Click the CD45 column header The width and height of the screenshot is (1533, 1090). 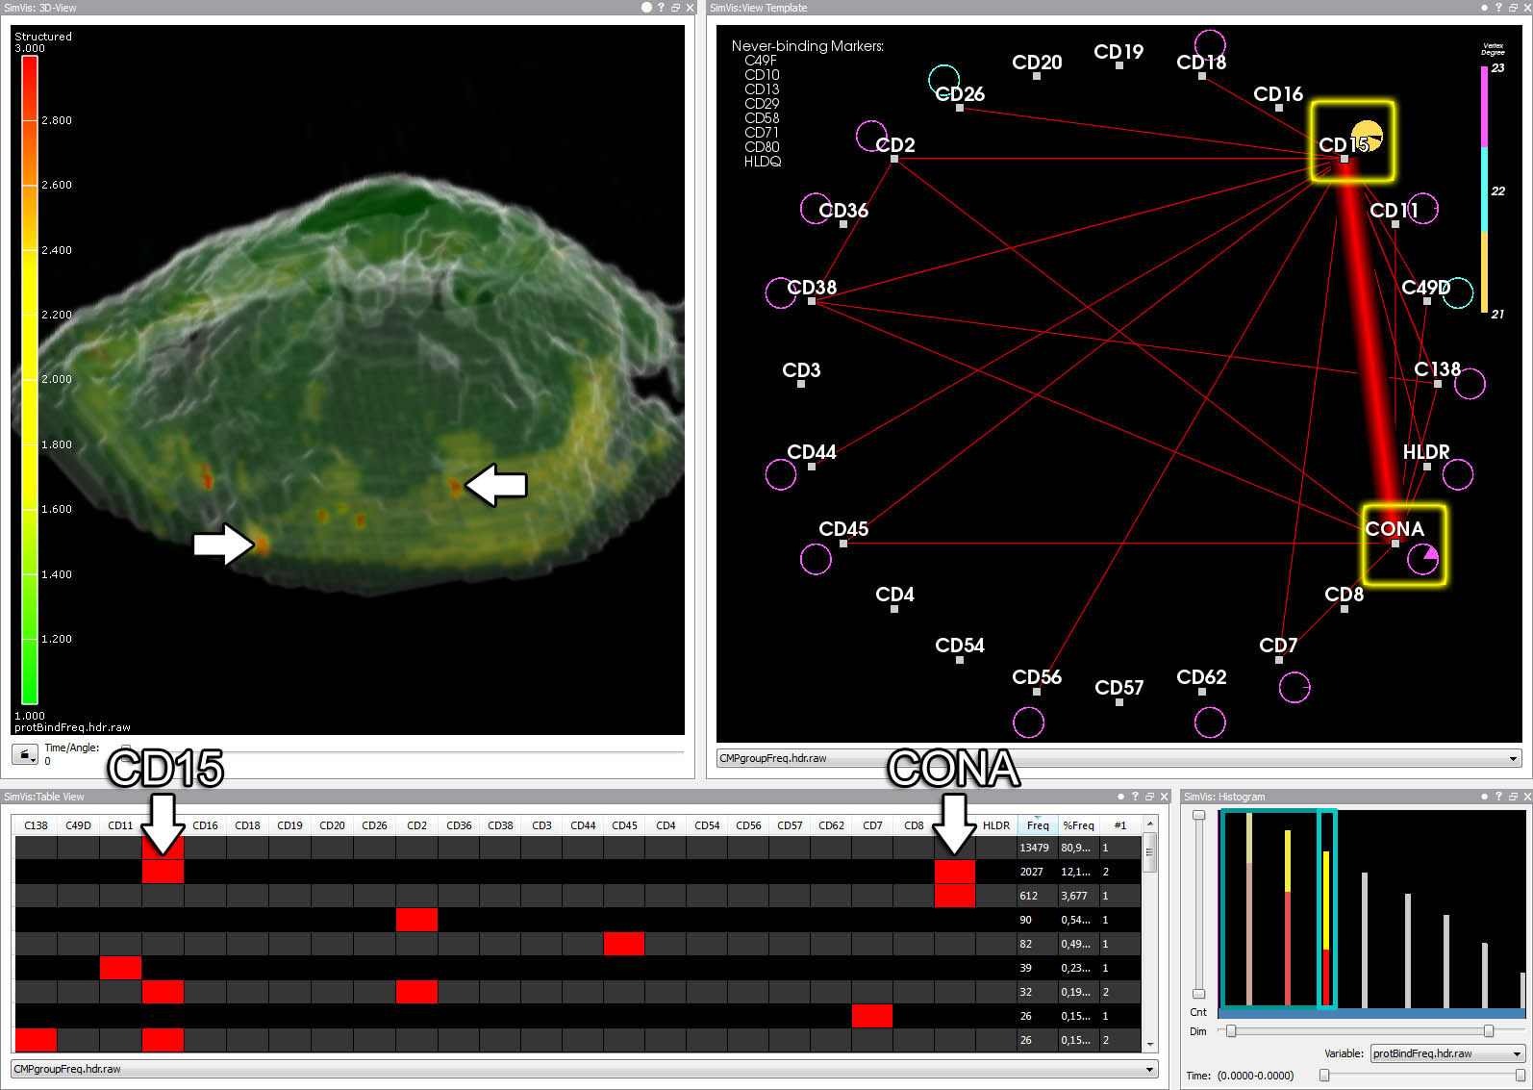coord(624,825)
